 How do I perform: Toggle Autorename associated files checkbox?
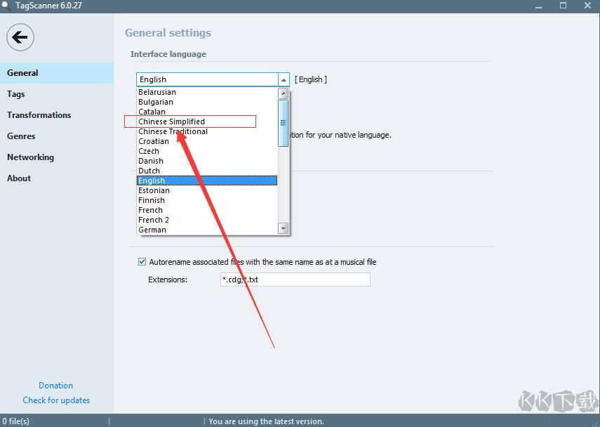[x=142, y=262]
